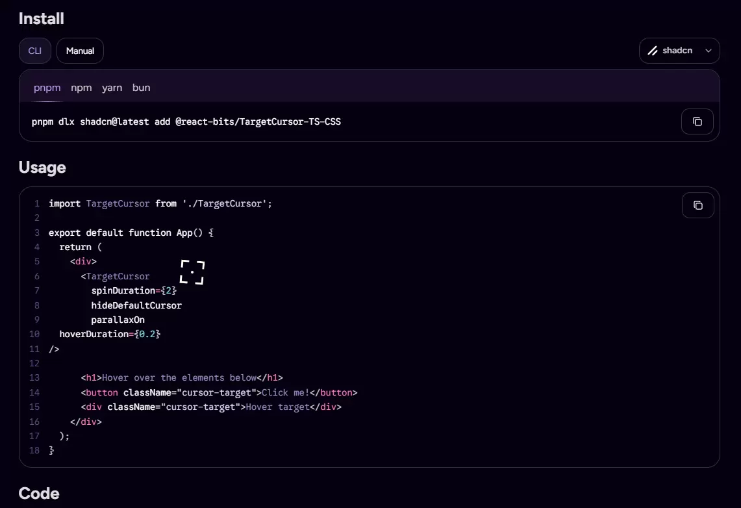The height and width of the screenshot is (508, 741).
Task: Click the spinDuration={2} prop
Action: click(134, 290)
